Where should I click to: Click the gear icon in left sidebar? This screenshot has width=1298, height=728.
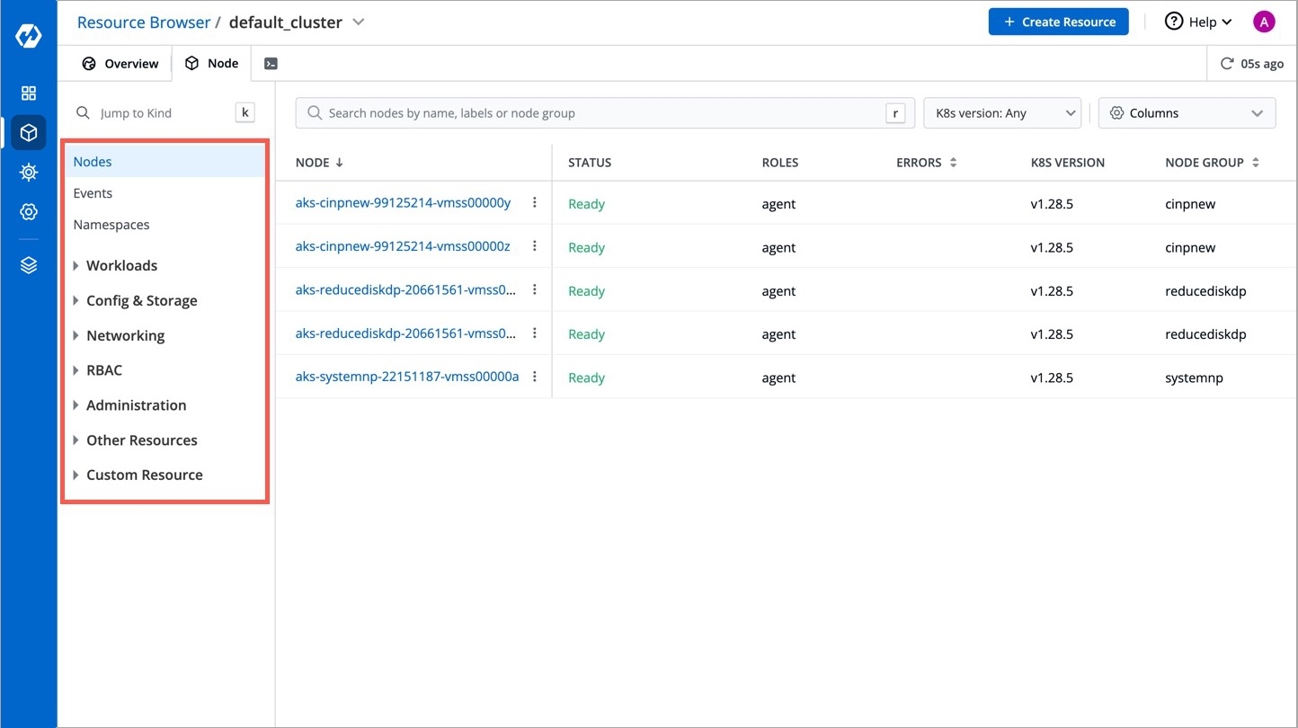tap(29, 212)
